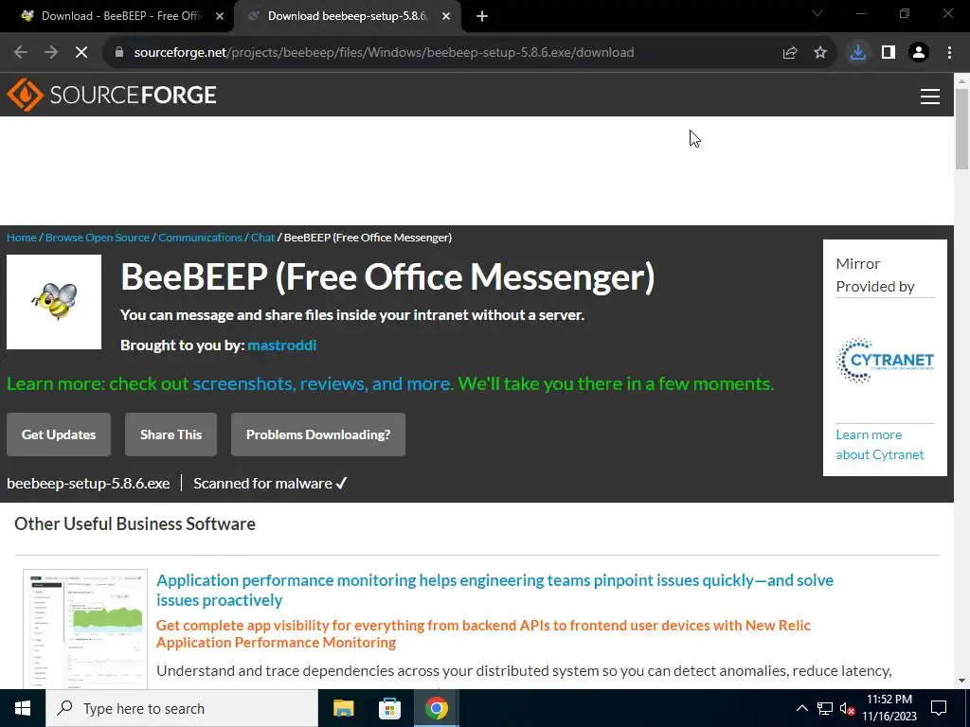Show hidden system tray icons
970x727 pixels.
(801, 708)
